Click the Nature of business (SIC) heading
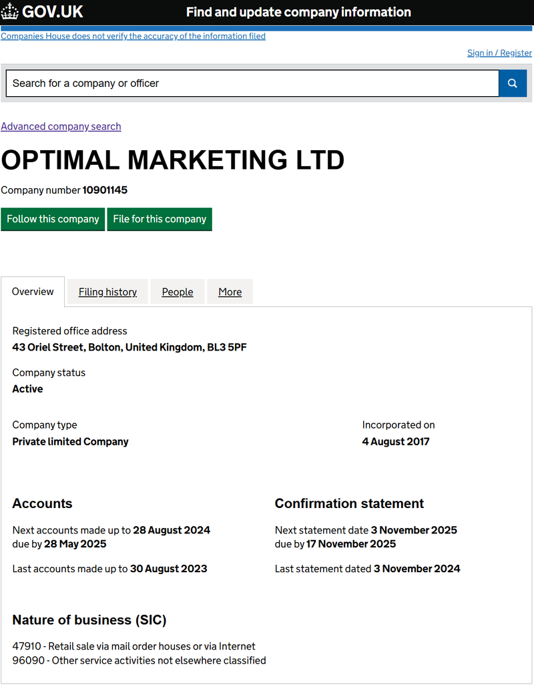 click(89, 620)
